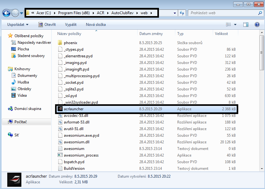
Task: Select the acrlauncher application icon
Action: coord(60,109)
